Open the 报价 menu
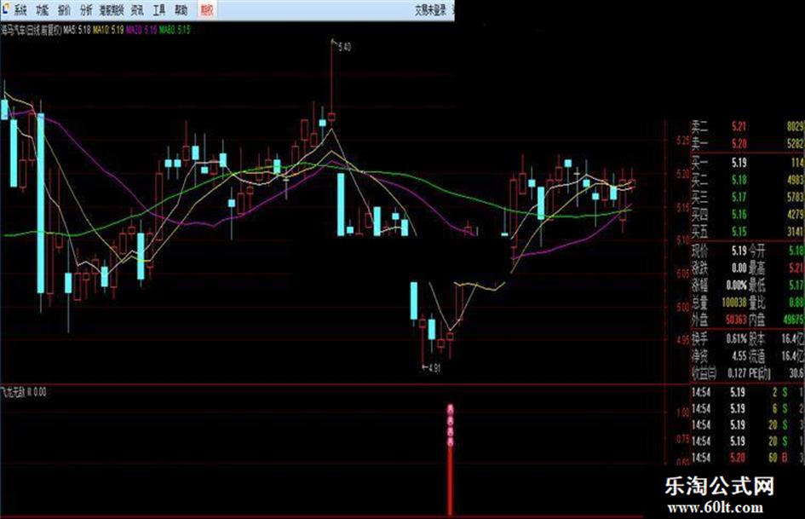805x519 pixels. (x=64, y=9)
